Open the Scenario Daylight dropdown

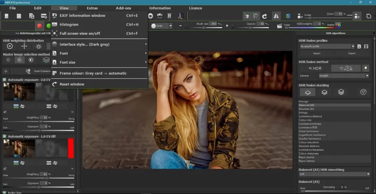(x=344, y=76)
